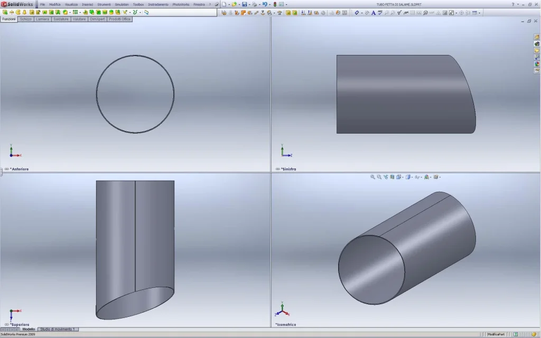Viewport: 541px width, 338px height.
Task: Open the Visualizza menu
Action: [71, 4]
